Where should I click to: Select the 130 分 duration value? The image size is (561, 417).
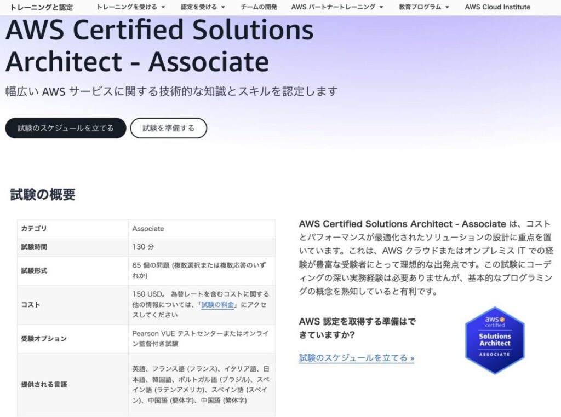[143, 247]
